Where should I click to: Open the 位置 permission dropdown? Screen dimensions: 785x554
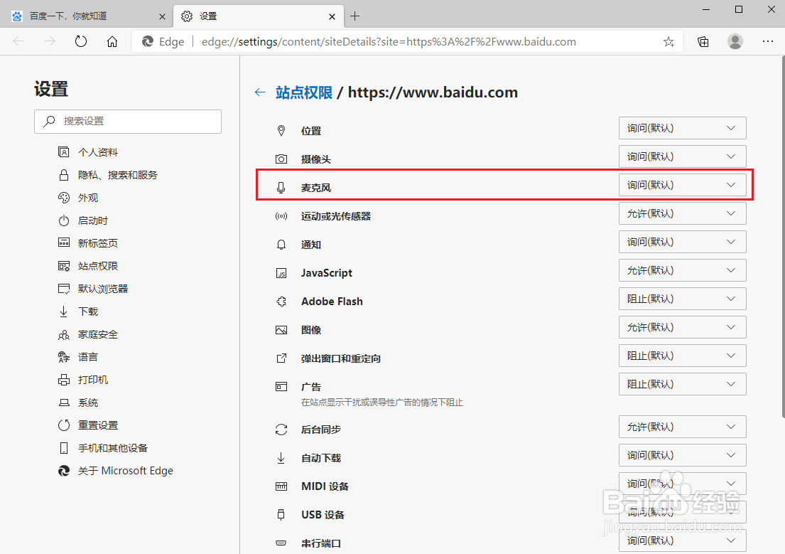(683, 128)
